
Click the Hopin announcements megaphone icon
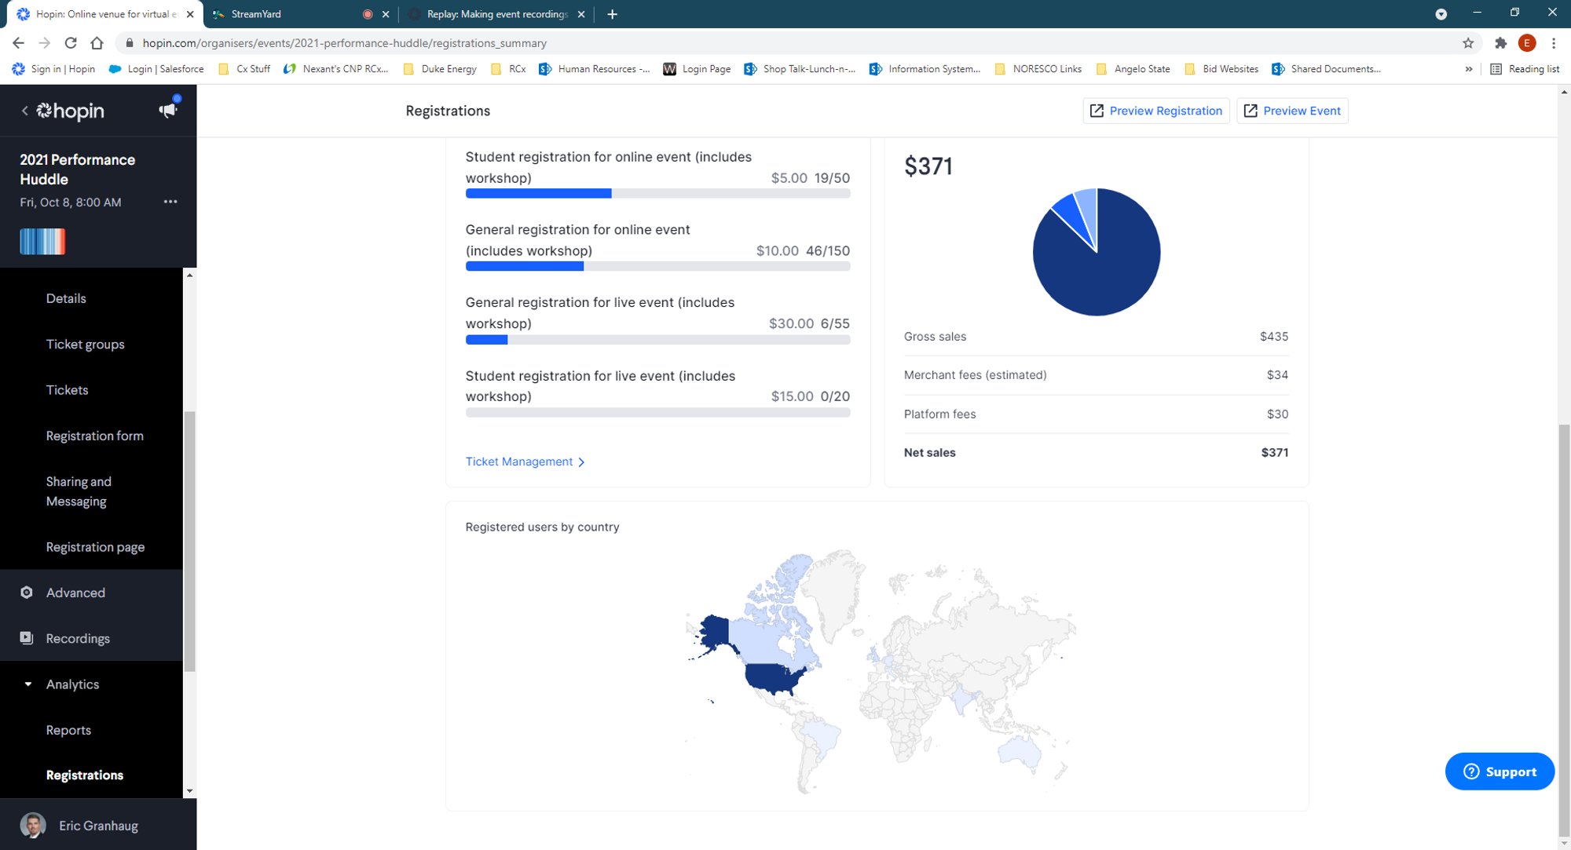167,111
